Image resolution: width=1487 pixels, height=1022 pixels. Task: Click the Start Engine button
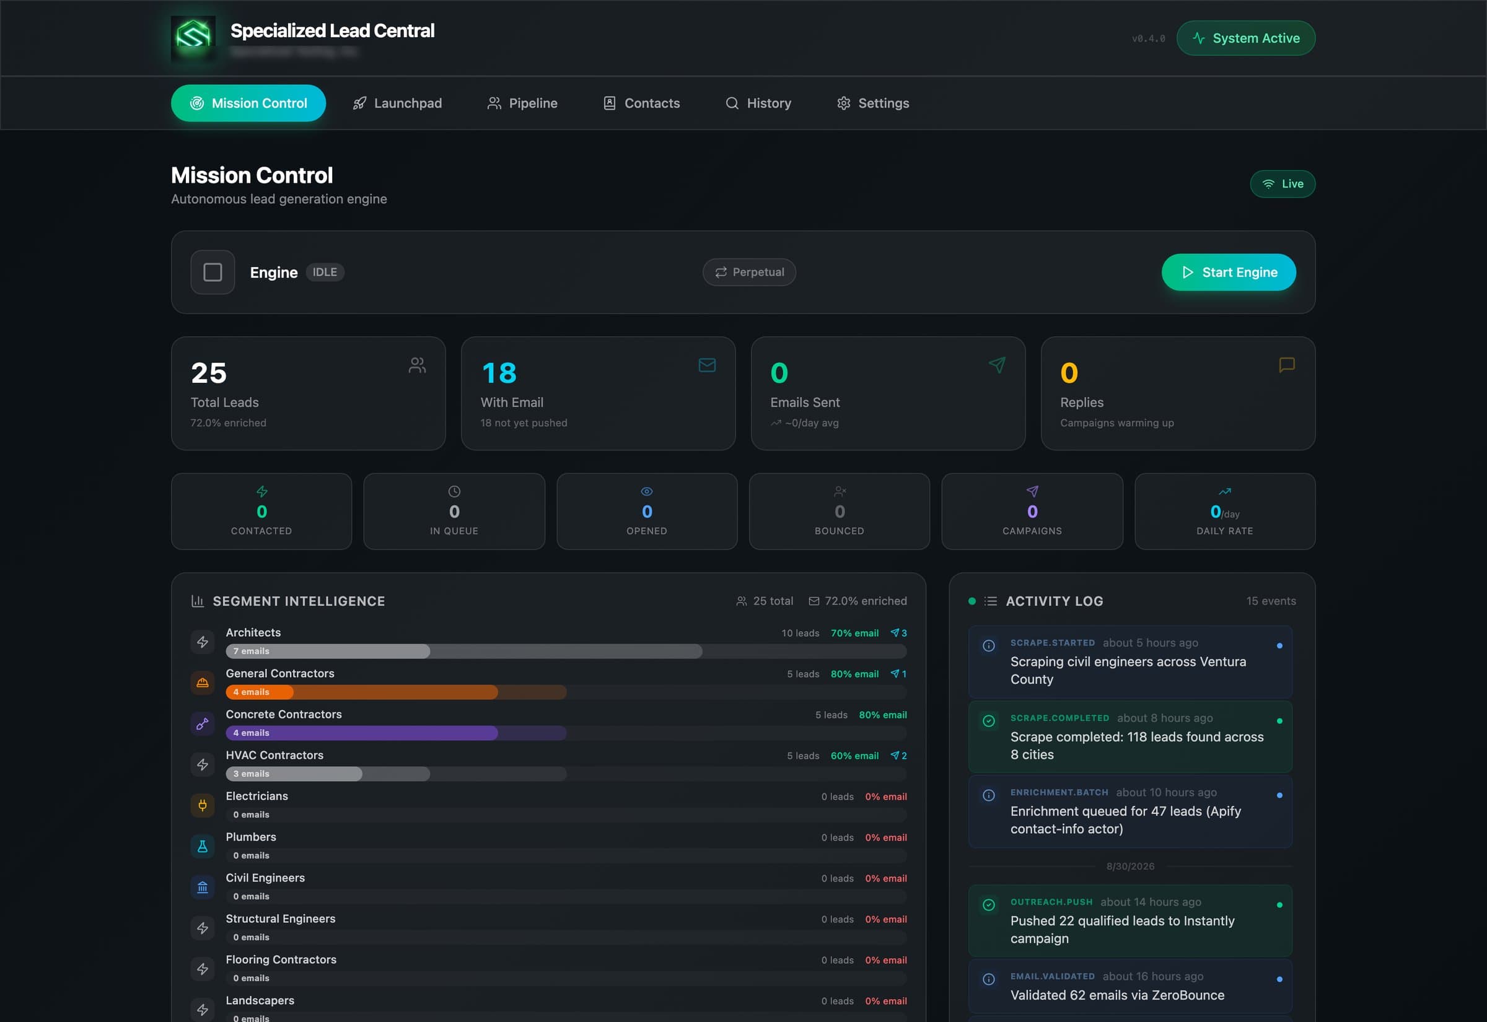(x=1228, y=272)
